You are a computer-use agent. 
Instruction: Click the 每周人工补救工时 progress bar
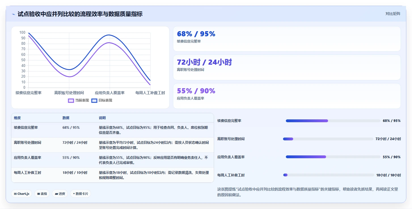point(329,175)
